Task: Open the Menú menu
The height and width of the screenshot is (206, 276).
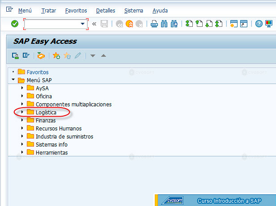Action: pos(25,11)
